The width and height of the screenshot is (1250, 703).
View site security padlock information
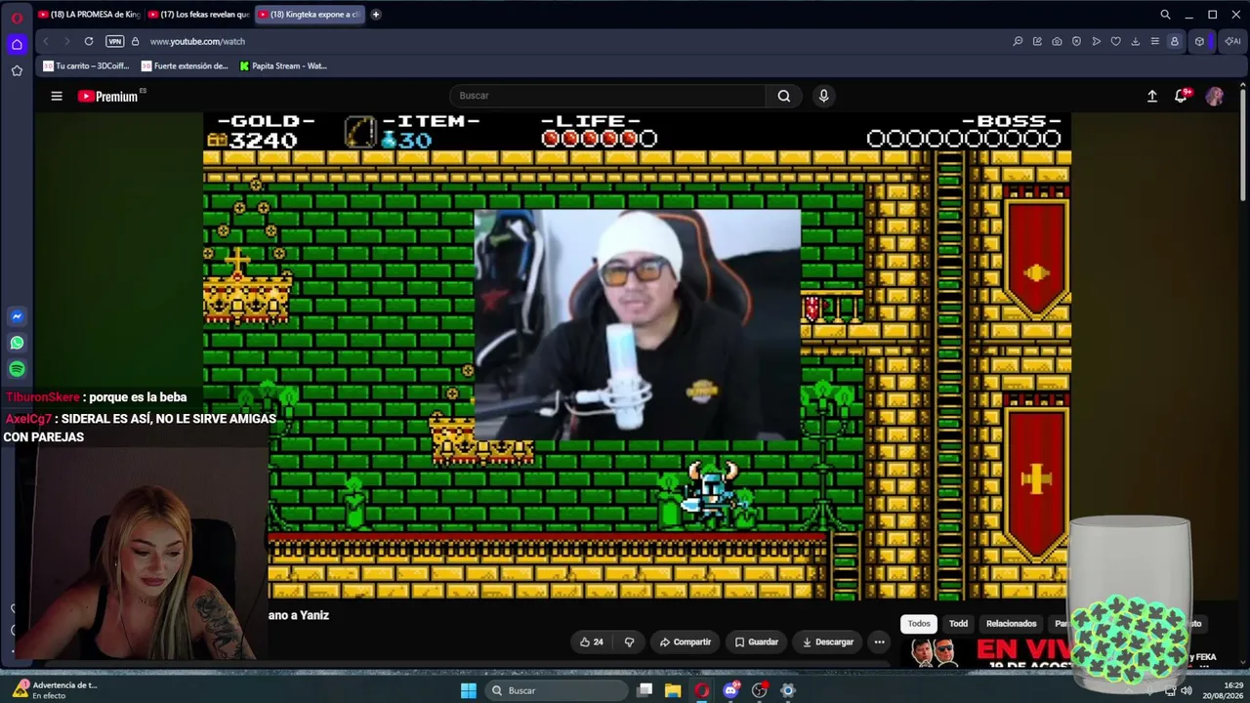click(135, 41)
